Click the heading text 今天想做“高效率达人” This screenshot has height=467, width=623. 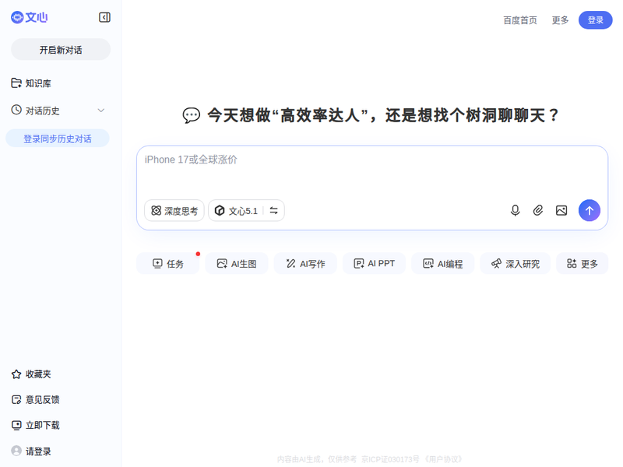(x=288, y=115)
